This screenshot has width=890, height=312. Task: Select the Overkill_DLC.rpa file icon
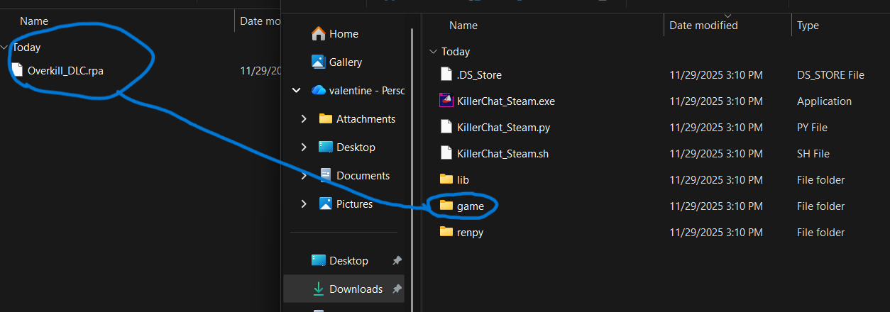pyautogui.click(x=17, y=70)
